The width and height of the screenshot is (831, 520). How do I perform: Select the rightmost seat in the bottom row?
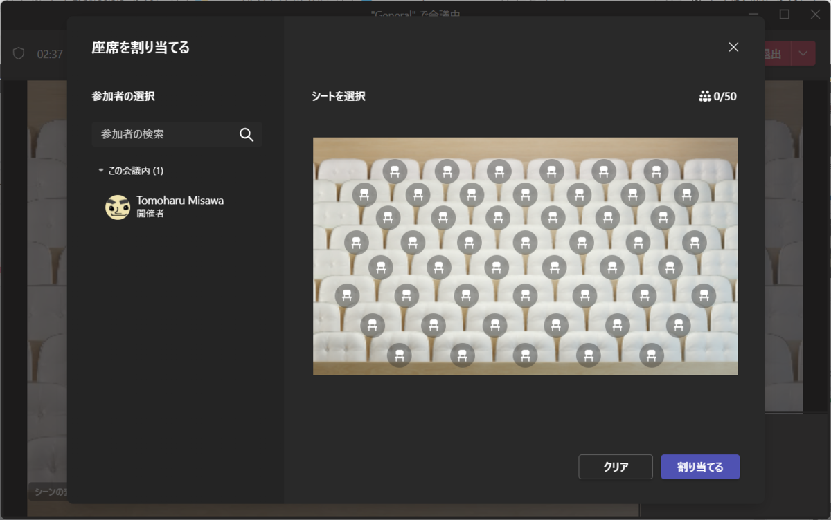(x=650, y=355)
